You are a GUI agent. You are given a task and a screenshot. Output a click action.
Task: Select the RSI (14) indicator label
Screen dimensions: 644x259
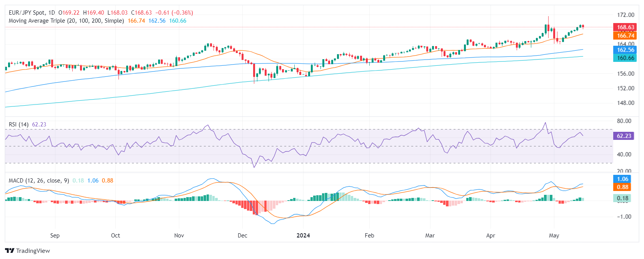(18, 125)
